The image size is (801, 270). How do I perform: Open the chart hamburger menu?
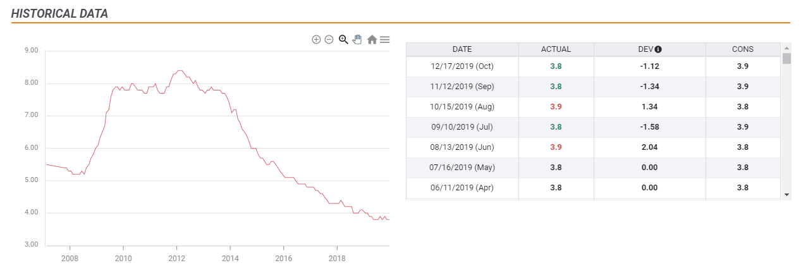click(x=384, y=39)
